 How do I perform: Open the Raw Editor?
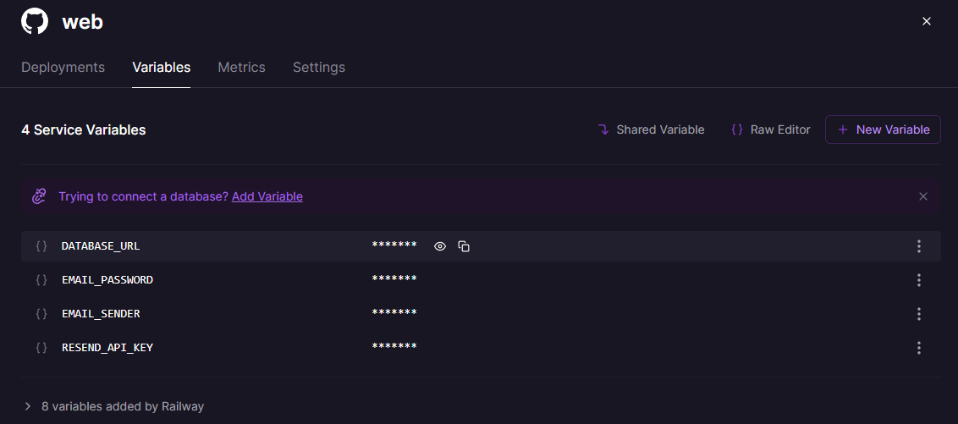tap(770, 129)
